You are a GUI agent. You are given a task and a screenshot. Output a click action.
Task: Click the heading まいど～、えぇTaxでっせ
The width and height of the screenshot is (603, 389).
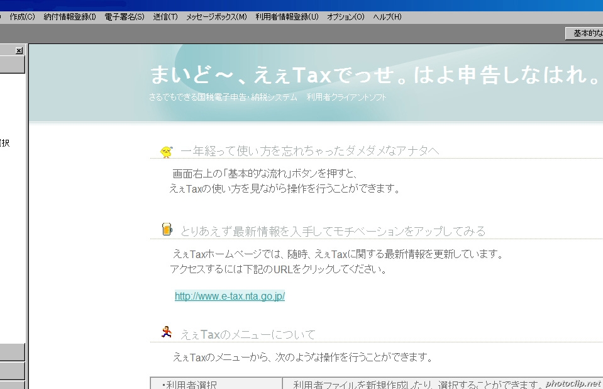[373, 74]
